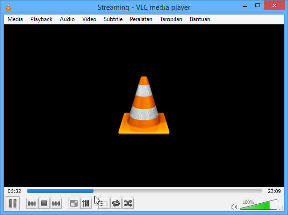
Task: Open the Audio menu
Action: 67,19
